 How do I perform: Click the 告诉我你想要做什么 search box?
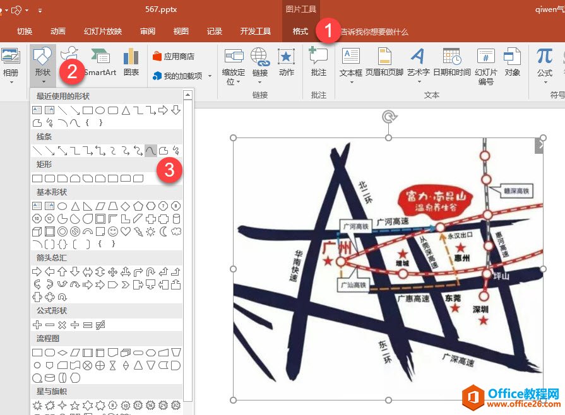374,32
